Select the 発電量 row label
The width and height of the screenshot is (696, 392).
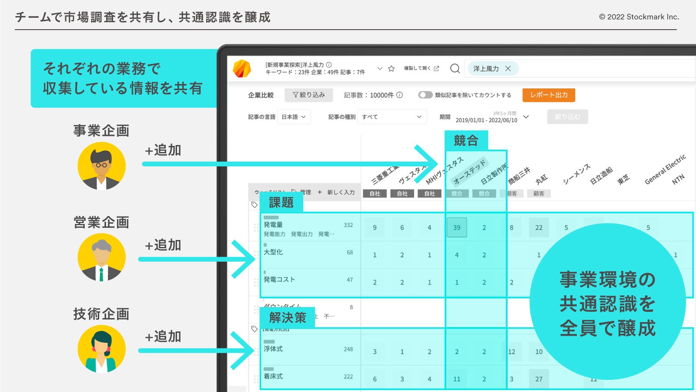click(273, 225)
